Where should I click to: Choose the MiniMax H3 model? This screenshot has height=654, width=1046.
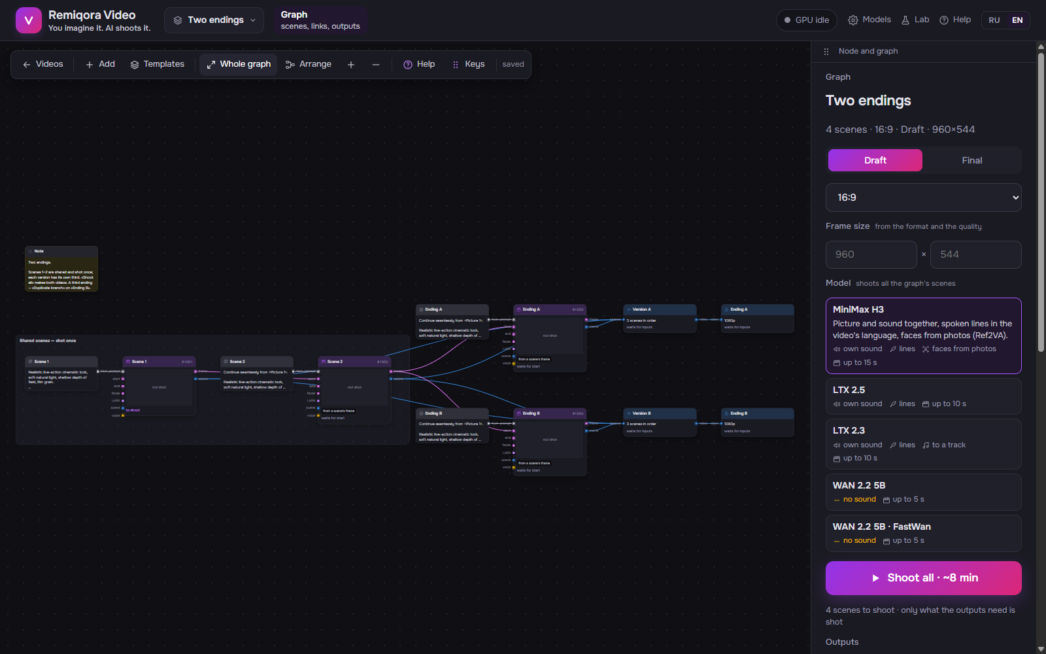point(924,336)
